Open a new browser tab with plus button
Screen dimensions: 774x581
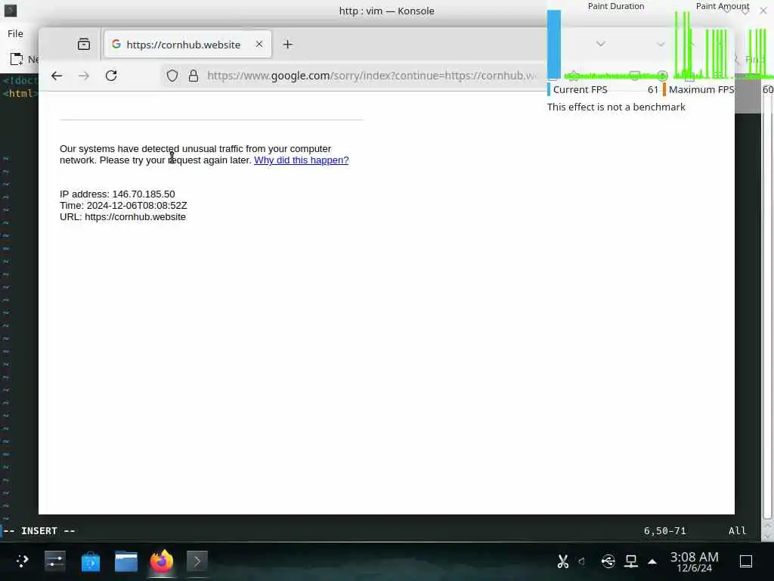tap(288, 45)
